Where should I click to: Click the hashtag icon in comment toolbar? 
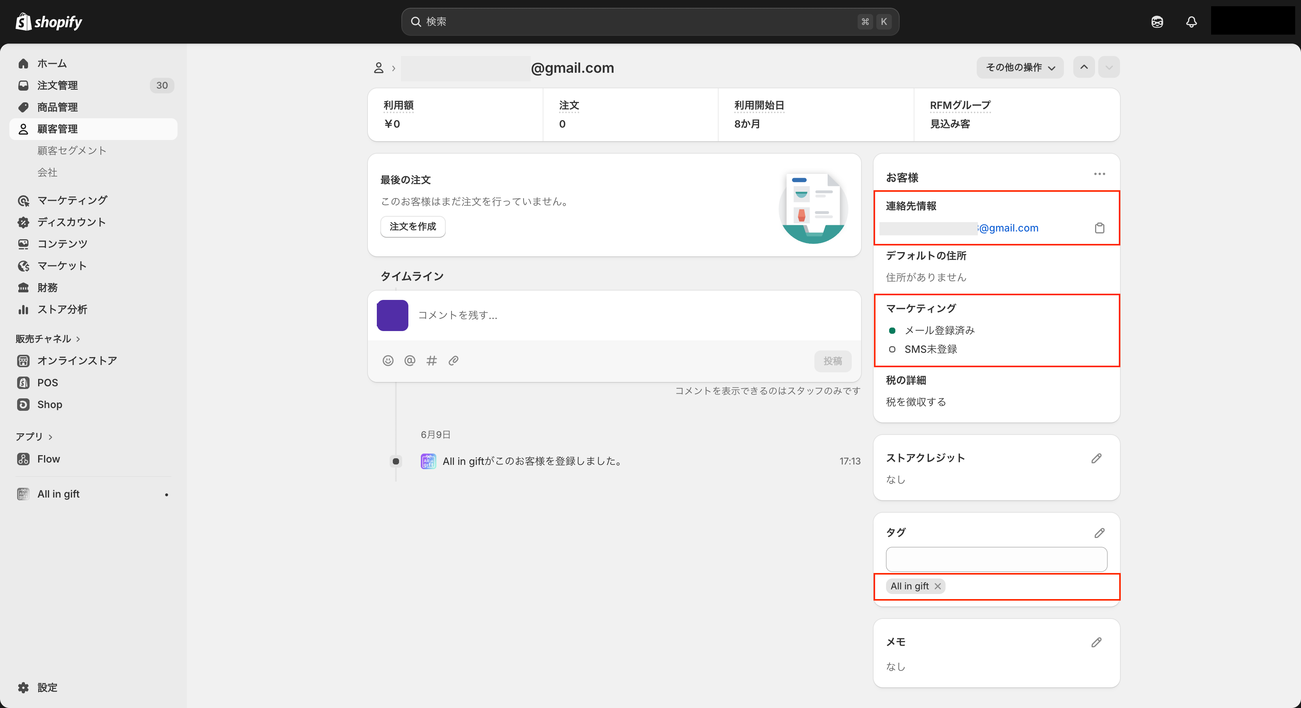point(431,360)
